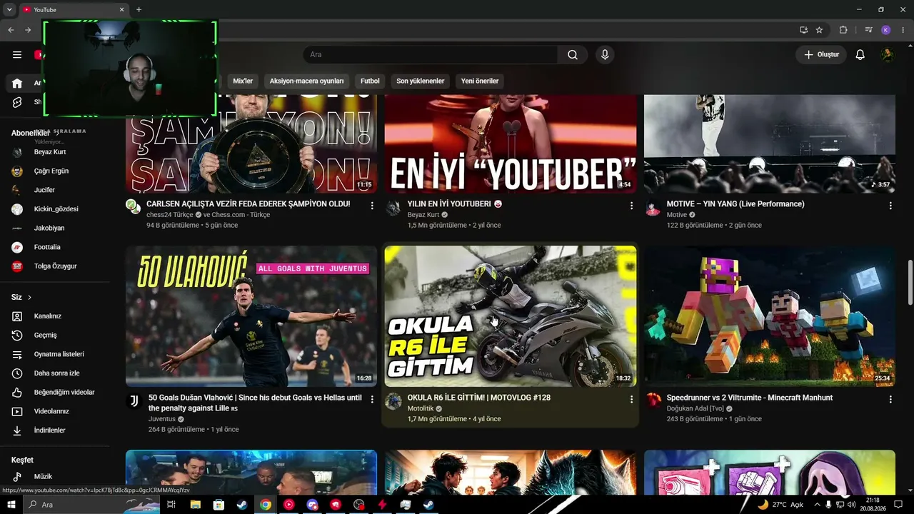The width and height of the screenshot is (914, 514).
Task: Click the YouTube search input field
Action: [430, 55]
